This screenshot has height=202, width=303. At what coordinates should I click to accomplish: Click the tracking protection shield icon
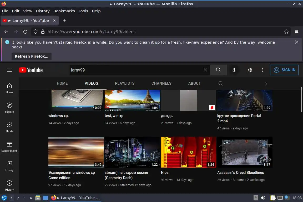[x=35, y=32]
